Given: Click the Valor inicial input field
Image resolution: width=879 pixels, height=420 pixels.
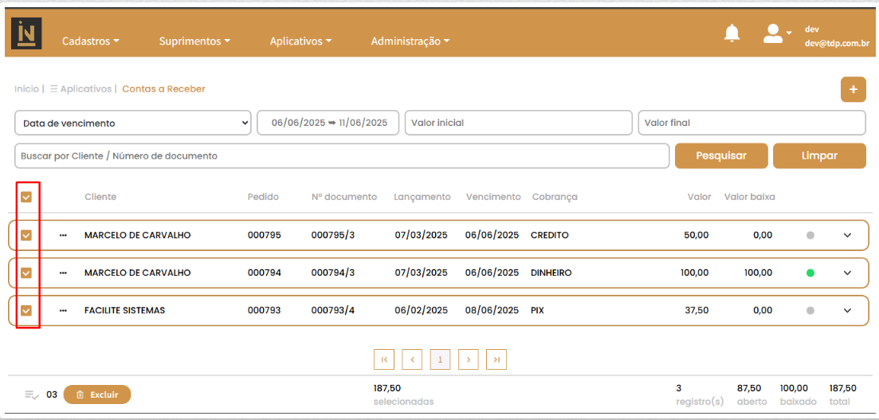Looking at the screenshot, I should click(518, 123).
